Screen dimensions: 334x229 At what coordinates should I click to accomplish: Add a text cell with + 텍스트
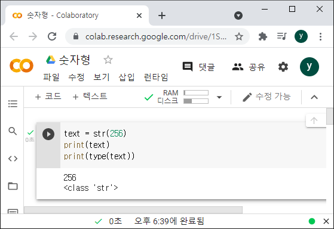tap(90, 97)
